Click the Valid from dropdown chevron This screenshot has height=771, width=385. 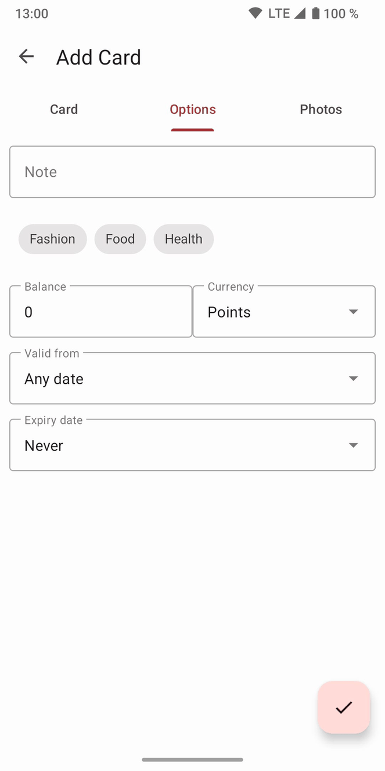353,378
